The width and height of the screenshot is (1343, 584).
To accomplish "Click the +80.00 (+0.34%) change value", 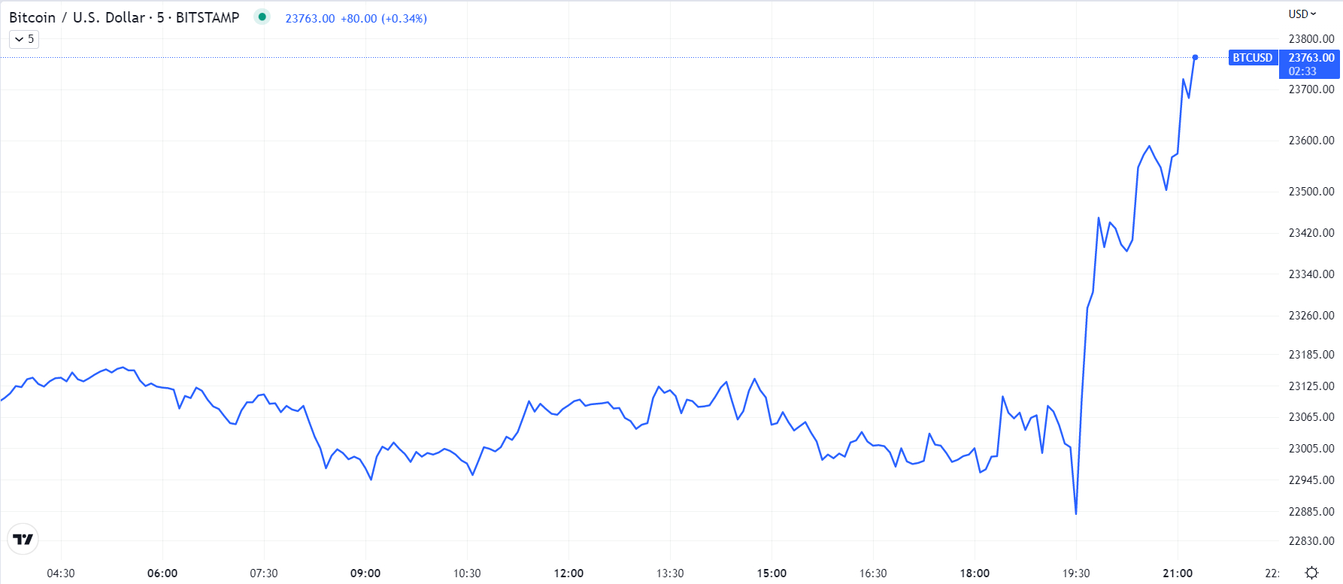I will [x=383, y=19].
